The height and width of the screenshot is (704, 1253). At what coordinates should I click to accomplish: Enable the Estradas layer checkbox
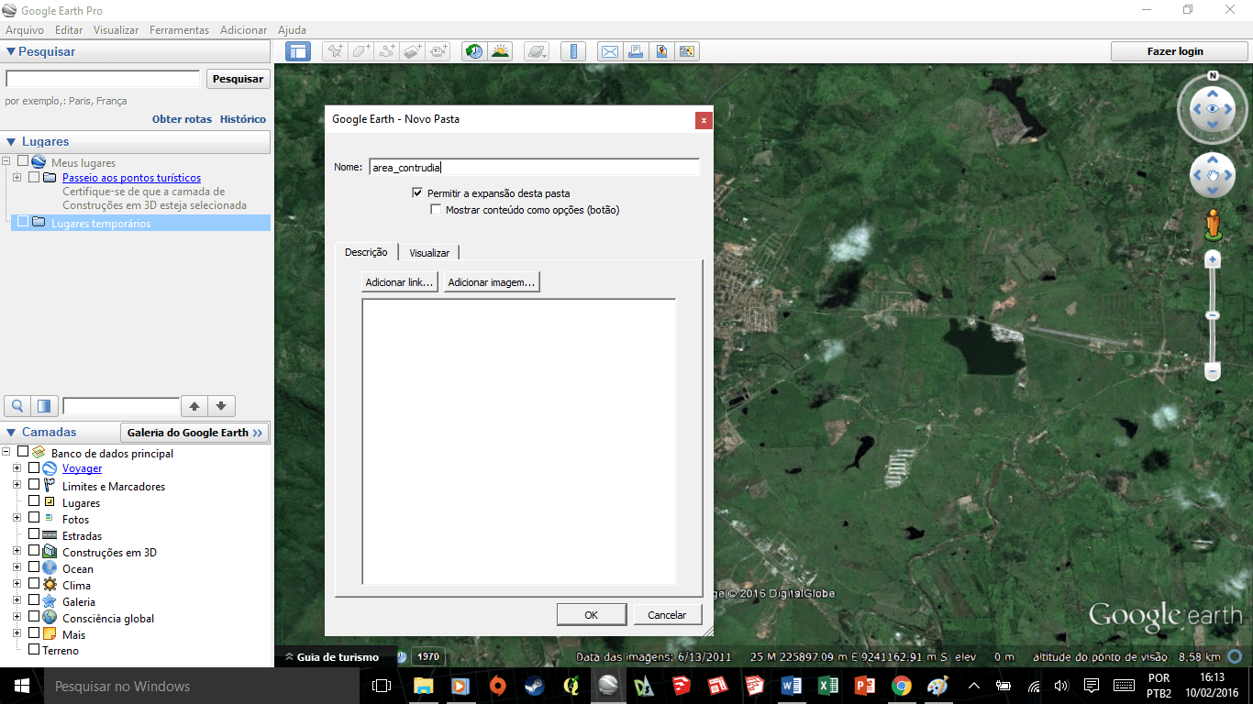[34, 535]
